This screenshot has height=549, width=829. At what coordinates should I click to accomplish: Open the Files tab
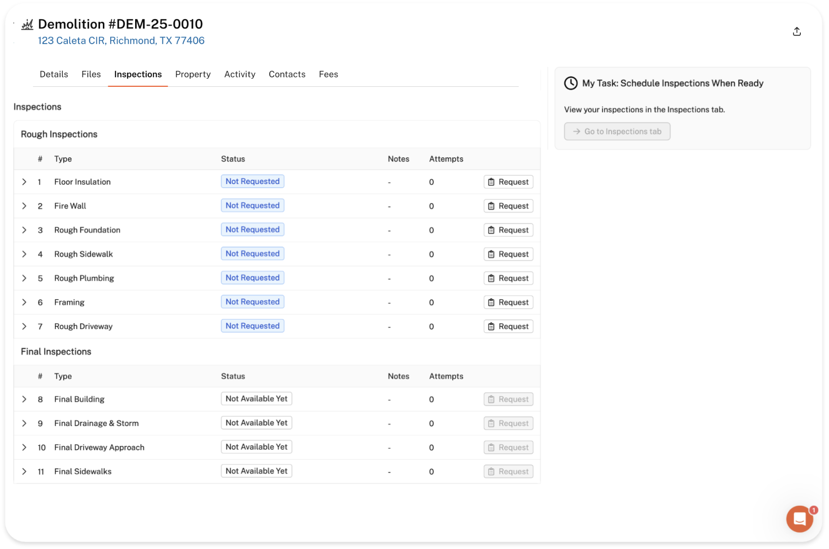pyautogui.click(x=91, y=74)
